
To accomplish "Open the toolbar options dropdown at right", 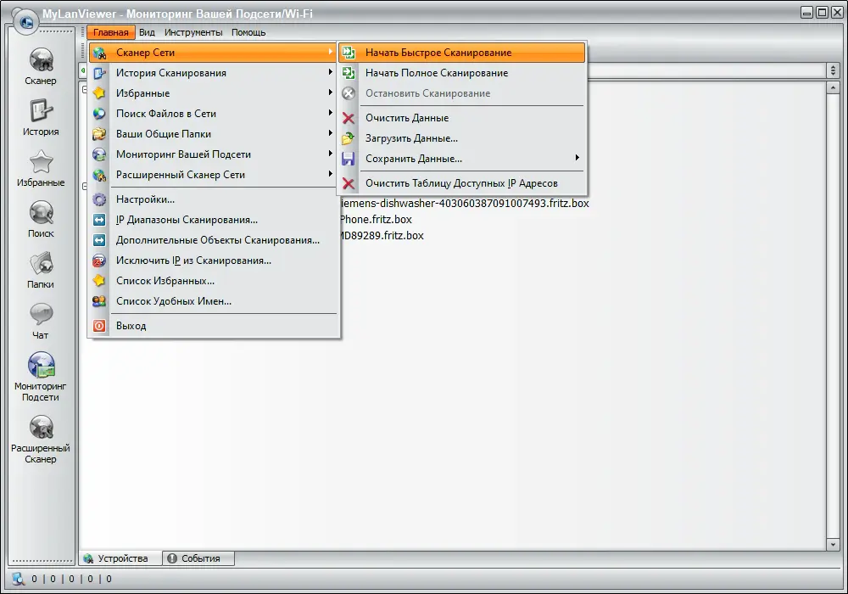I will click(833, 70).
